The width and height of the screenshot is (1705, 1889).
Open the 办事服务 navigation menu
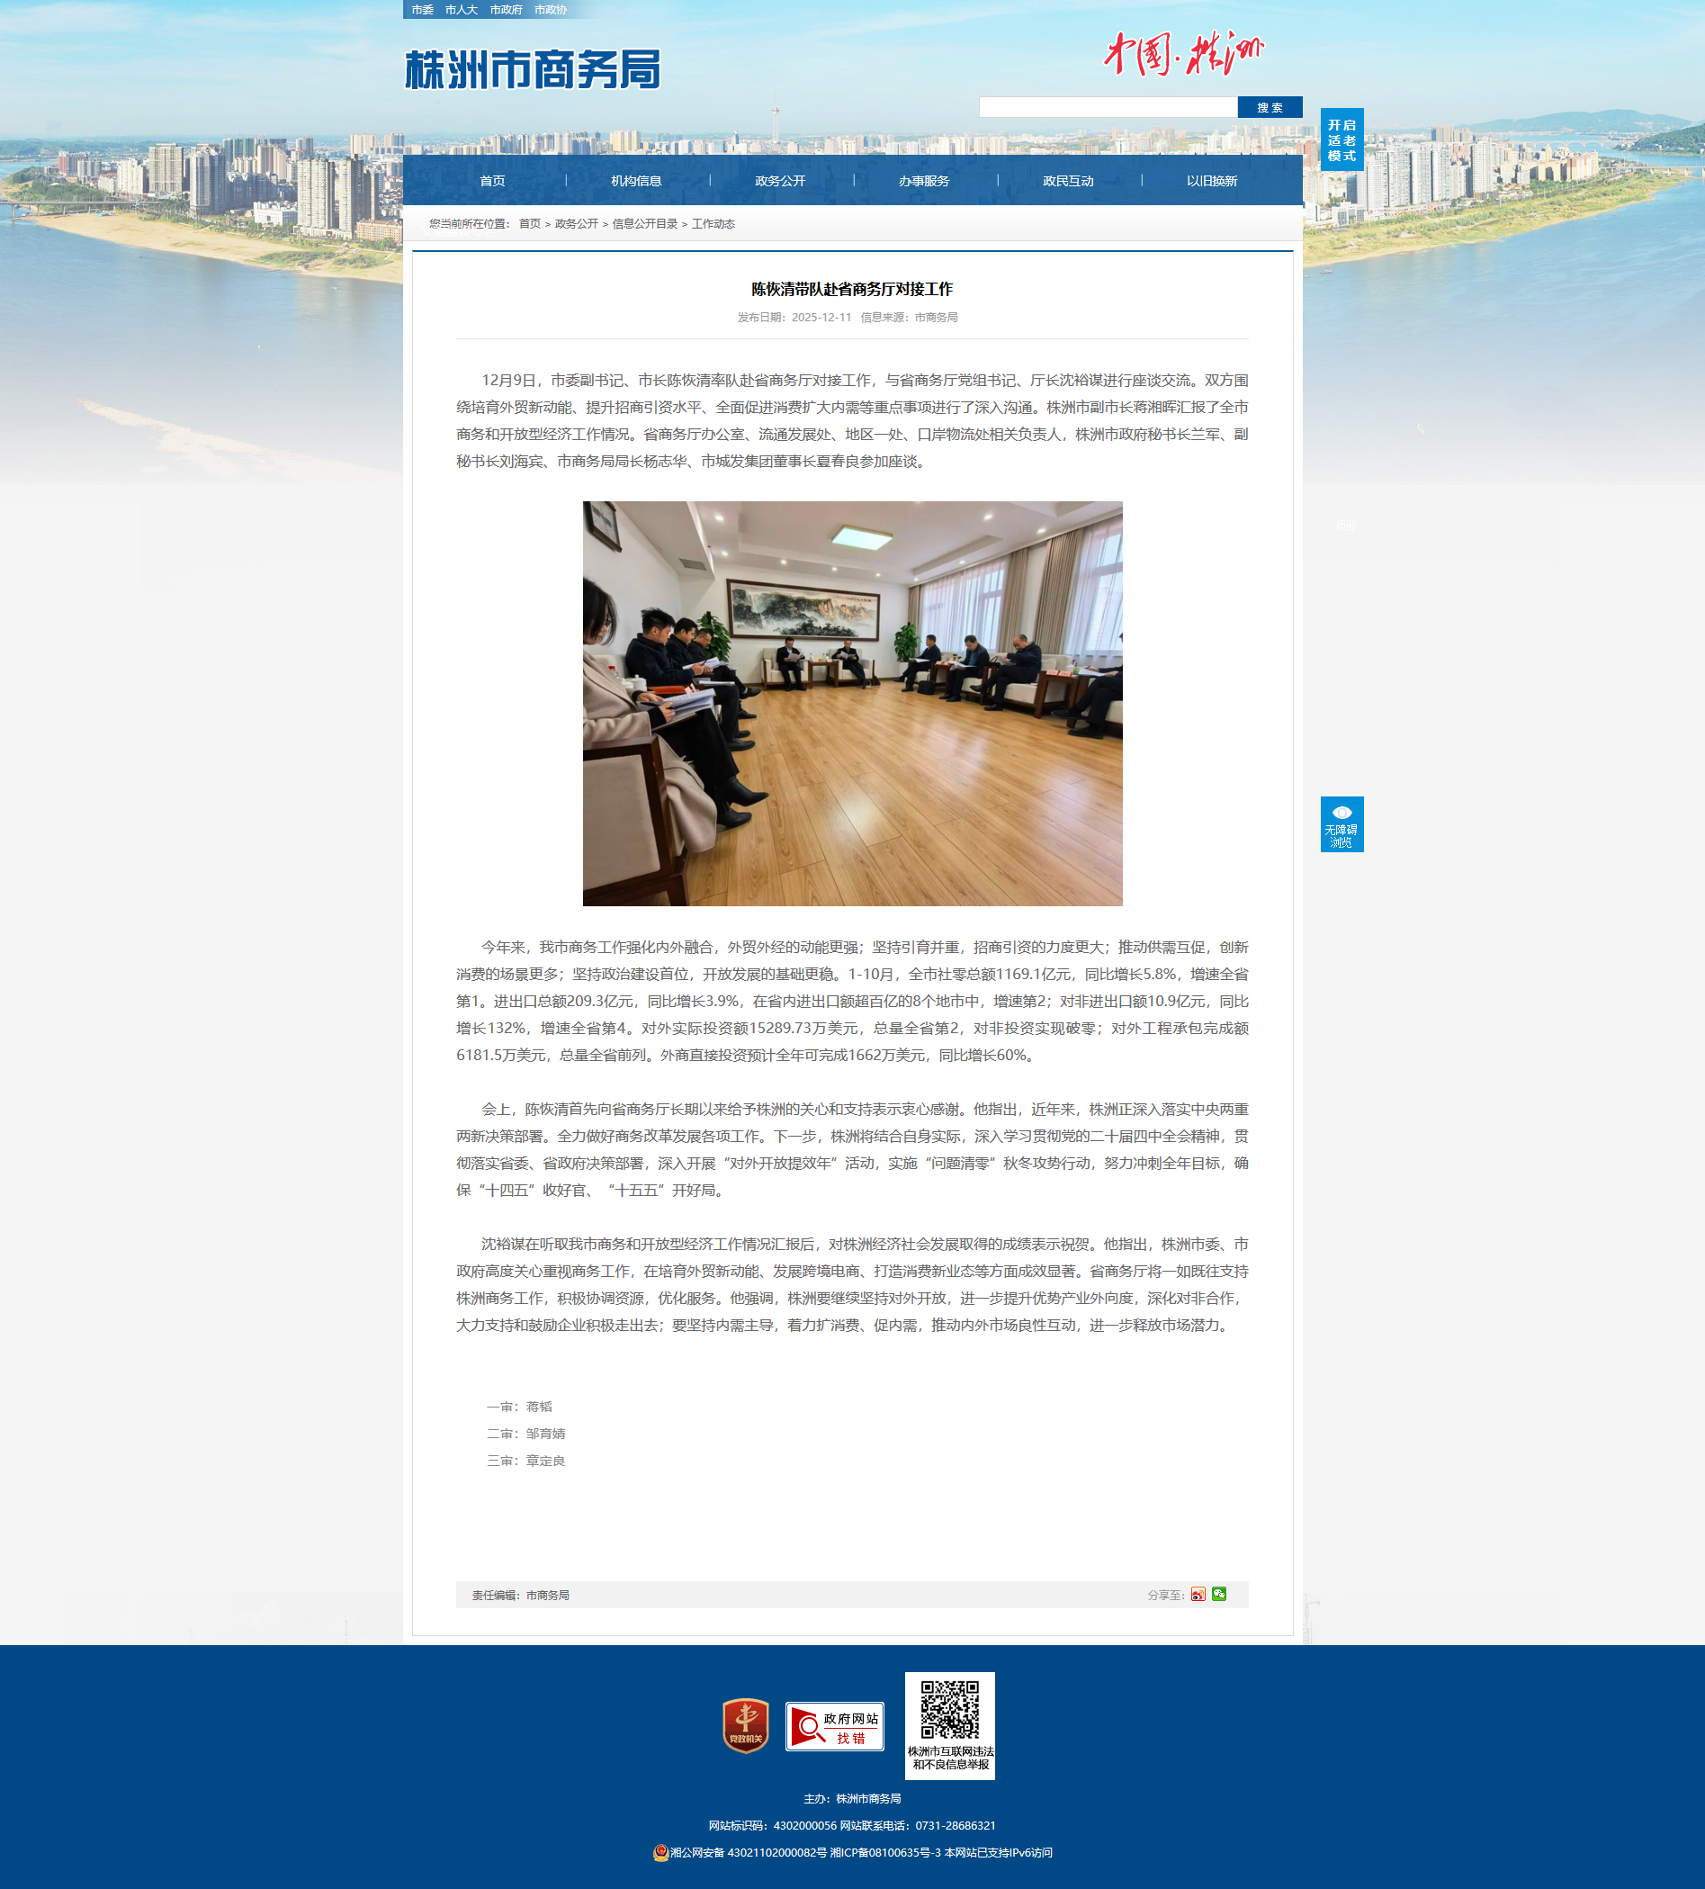(924, 181)
